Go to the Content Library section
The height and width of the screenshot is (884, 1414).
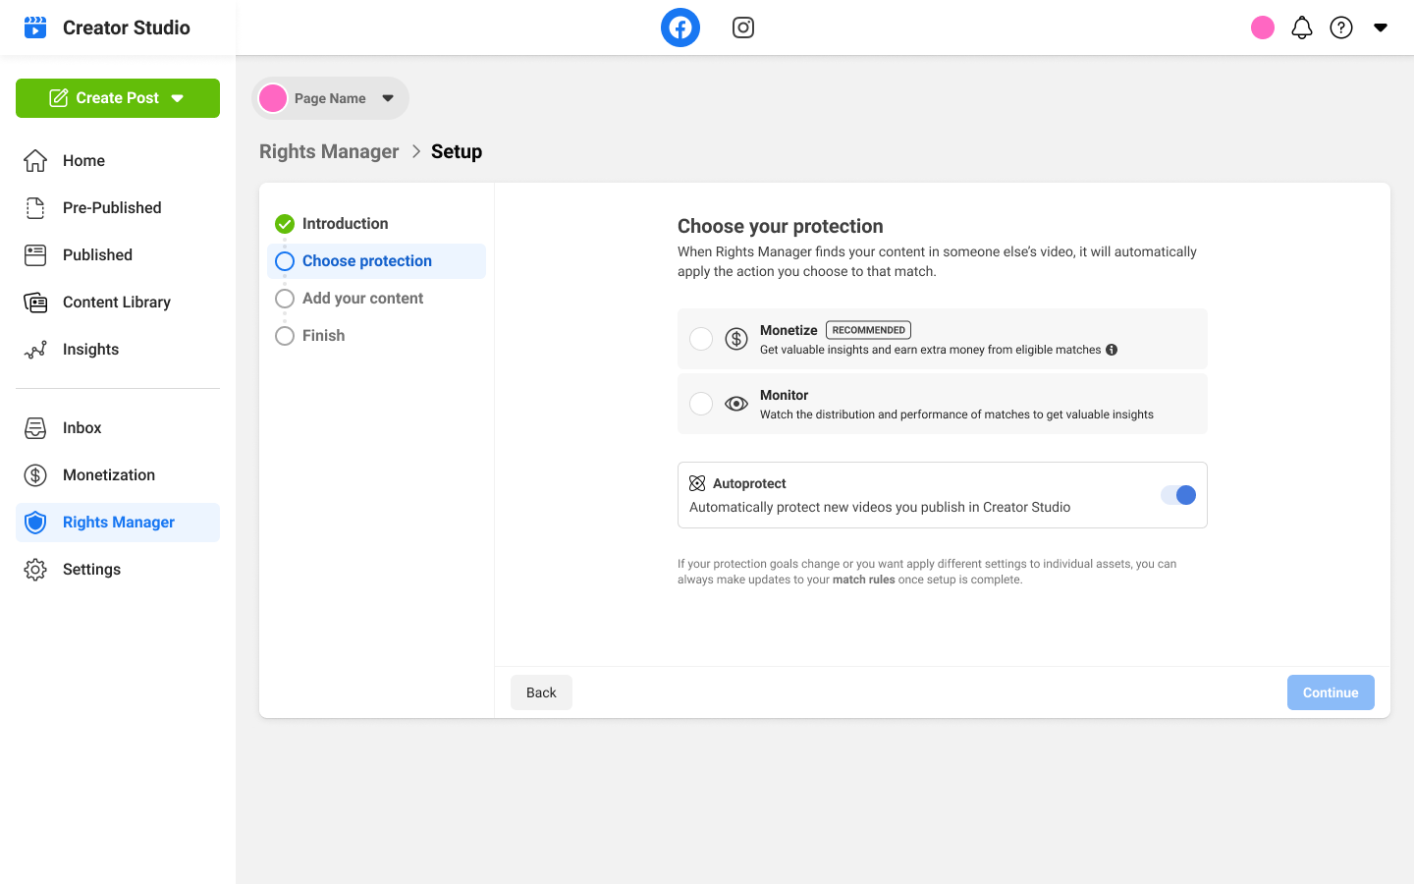pos(118,302)
